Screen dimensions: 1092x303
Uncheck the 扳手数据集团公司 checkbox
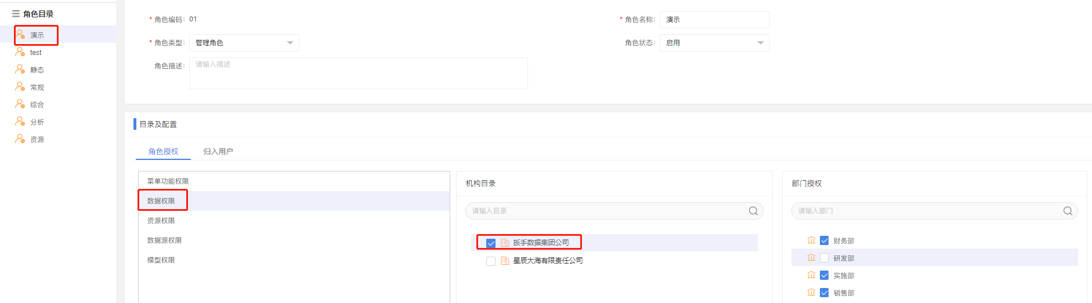click(491, 243)
